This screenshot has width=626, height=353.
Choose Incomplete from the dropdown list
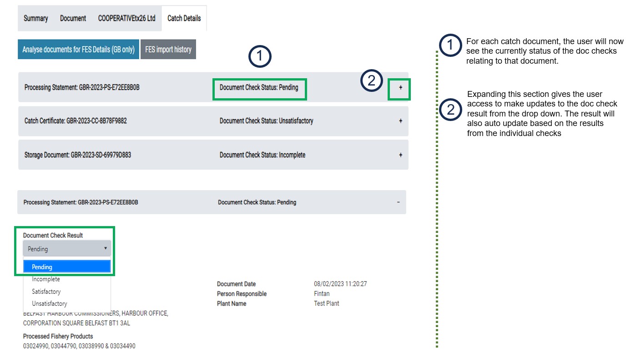pyautogui.click(x=46, y=279)
